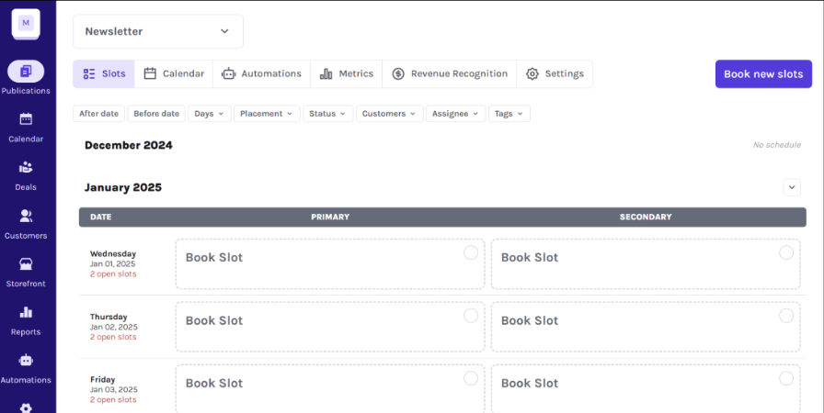Switch to the Slots tab

pos(104,74)
